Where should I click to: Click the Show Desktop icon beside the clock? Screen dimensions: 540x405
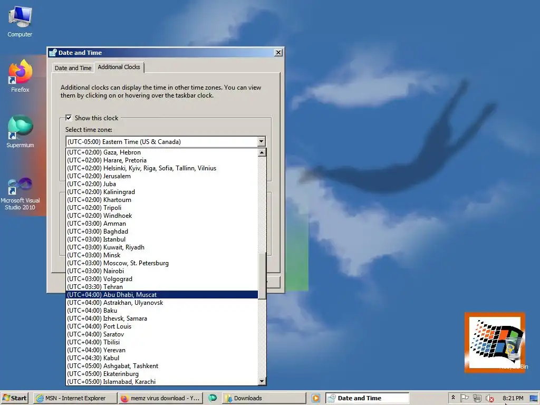point(534,398)
